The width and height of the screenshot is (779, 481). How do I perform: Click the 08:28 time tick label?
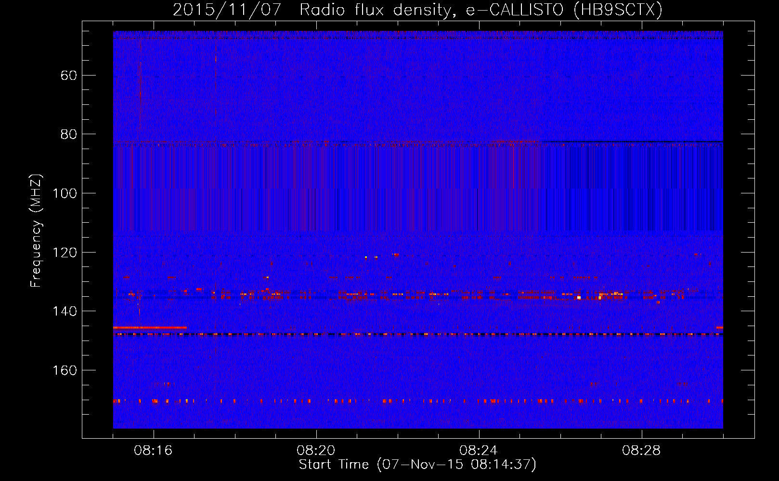point(641,451)
